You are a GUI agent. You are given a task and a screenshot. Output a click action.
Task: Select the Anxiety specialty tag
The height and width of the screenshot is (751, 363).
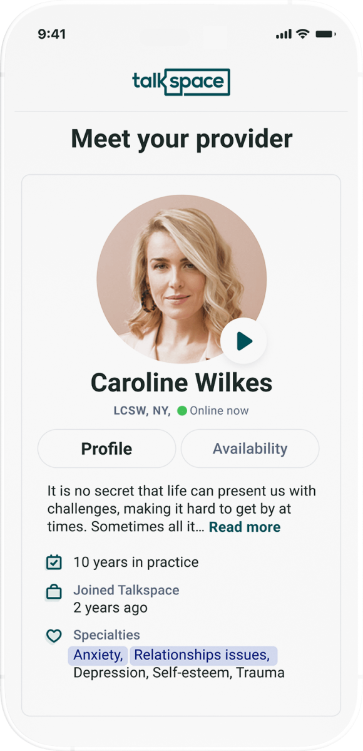coord(98,655)
